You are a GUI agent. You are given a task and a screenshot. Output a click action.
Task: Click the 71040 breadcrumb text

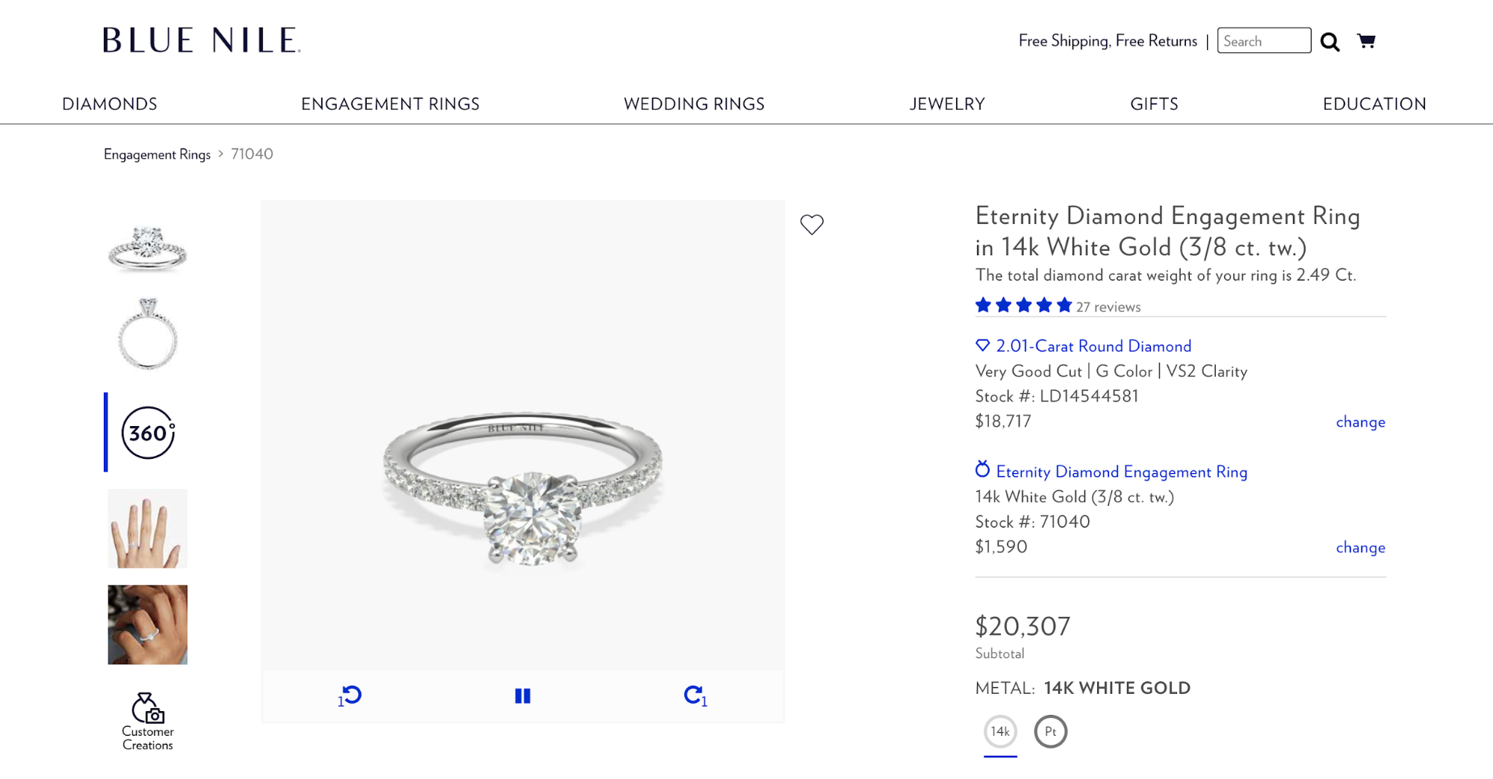(x=252, y=154)
